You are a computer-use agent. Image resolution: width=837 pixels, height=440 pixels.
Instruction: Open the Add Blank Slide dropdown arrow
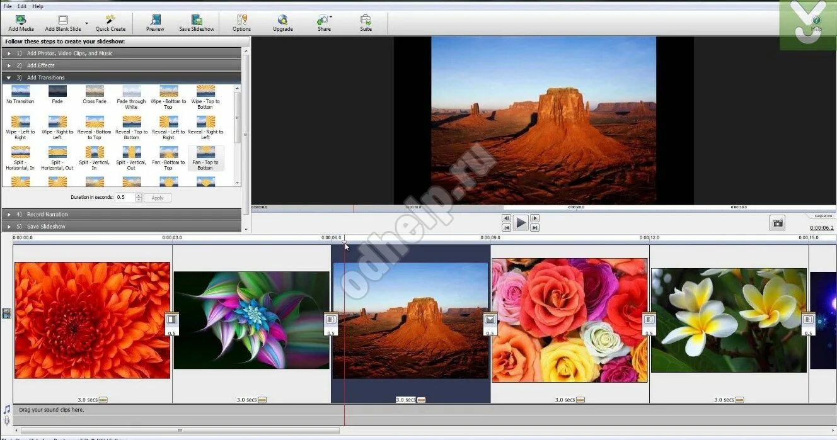tap(86, 23)
